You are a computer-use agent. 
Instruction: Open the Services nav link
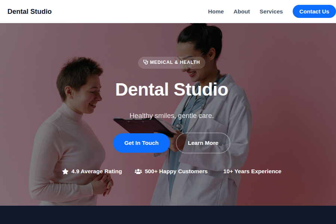271,12
